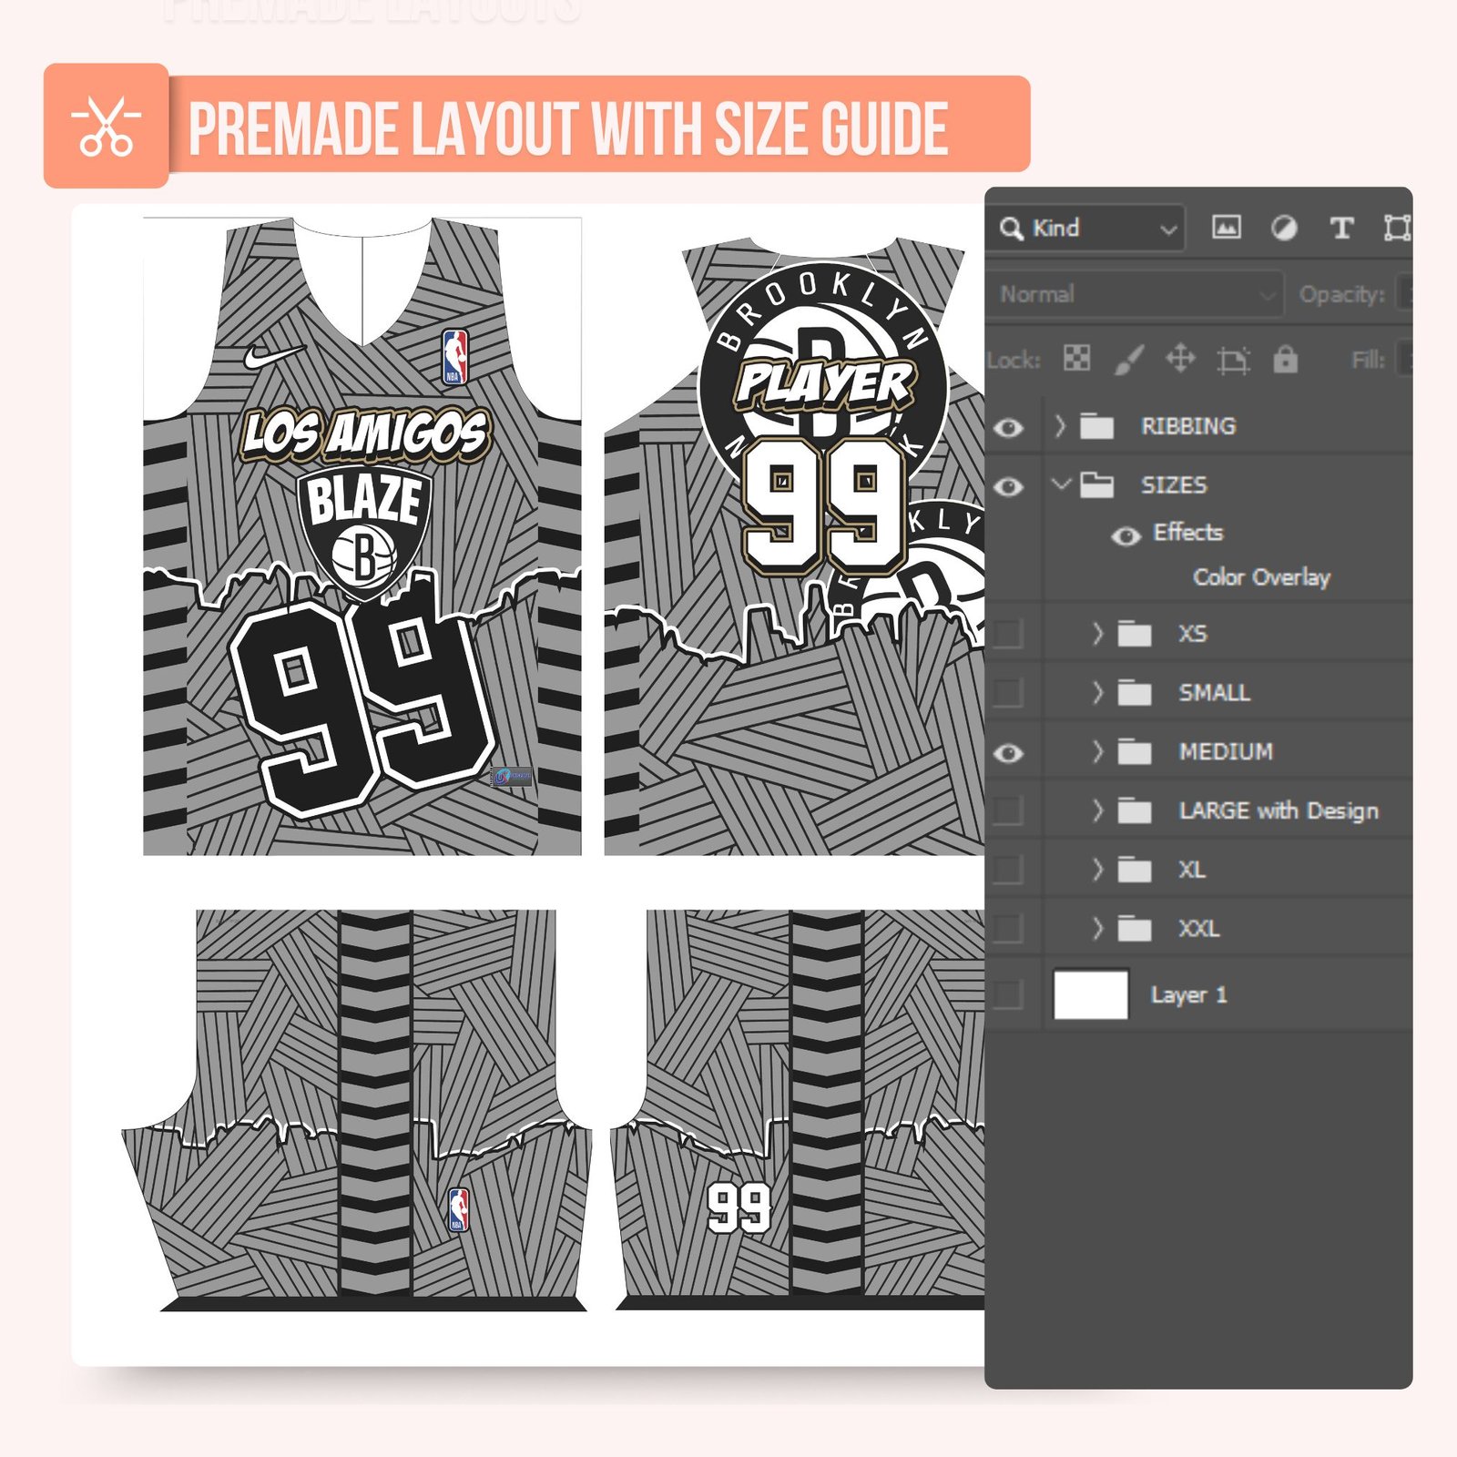Toggle visibility of SIZES Effects
The image size is (1457, 1457).
click(1126, 535)
